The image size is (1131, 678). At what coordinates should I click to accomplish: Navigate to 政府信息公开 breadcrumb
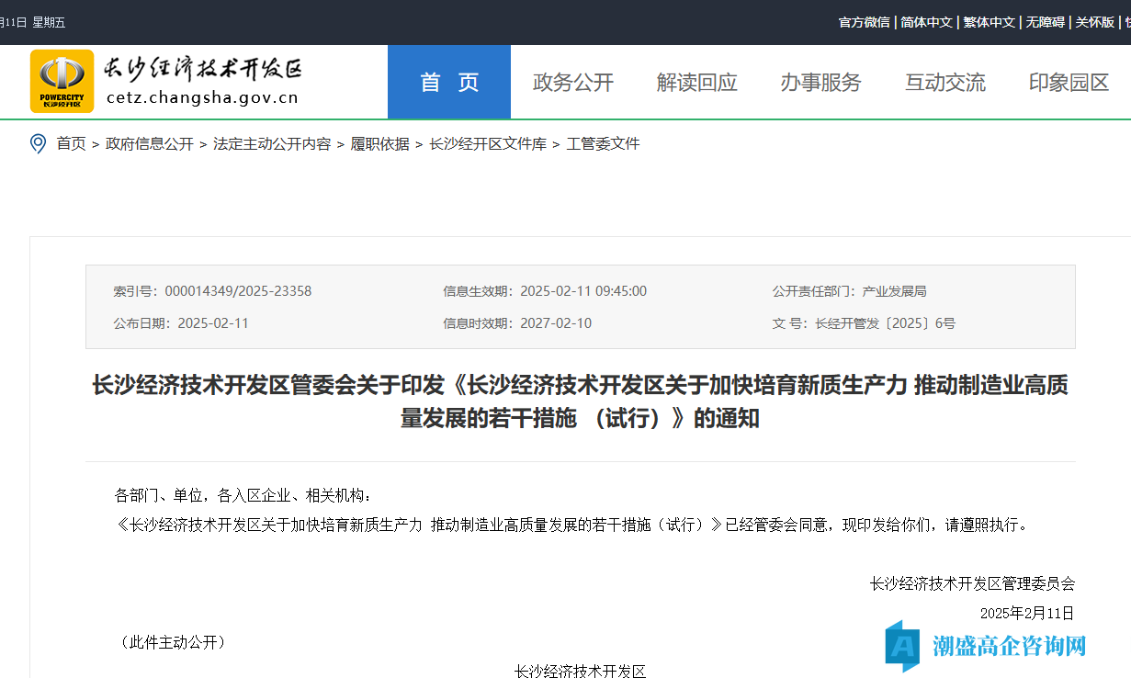point(150,144)
